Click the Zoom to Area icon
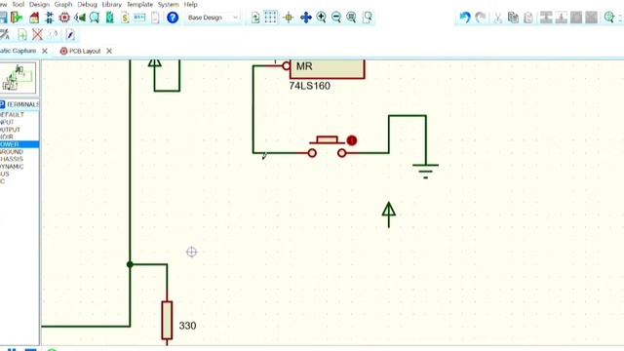The width and height of the screenshot is (624, 351). [x=368, y=18]
